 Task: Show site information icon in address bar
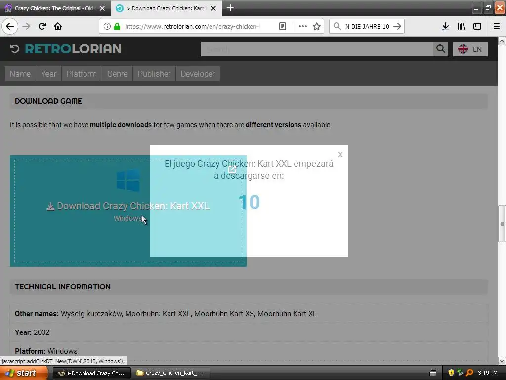pyautogui.click(x=107, y=26)
